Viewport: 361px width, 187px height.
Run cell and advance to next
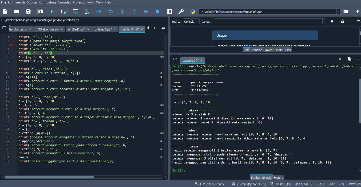tap(76, 11)
